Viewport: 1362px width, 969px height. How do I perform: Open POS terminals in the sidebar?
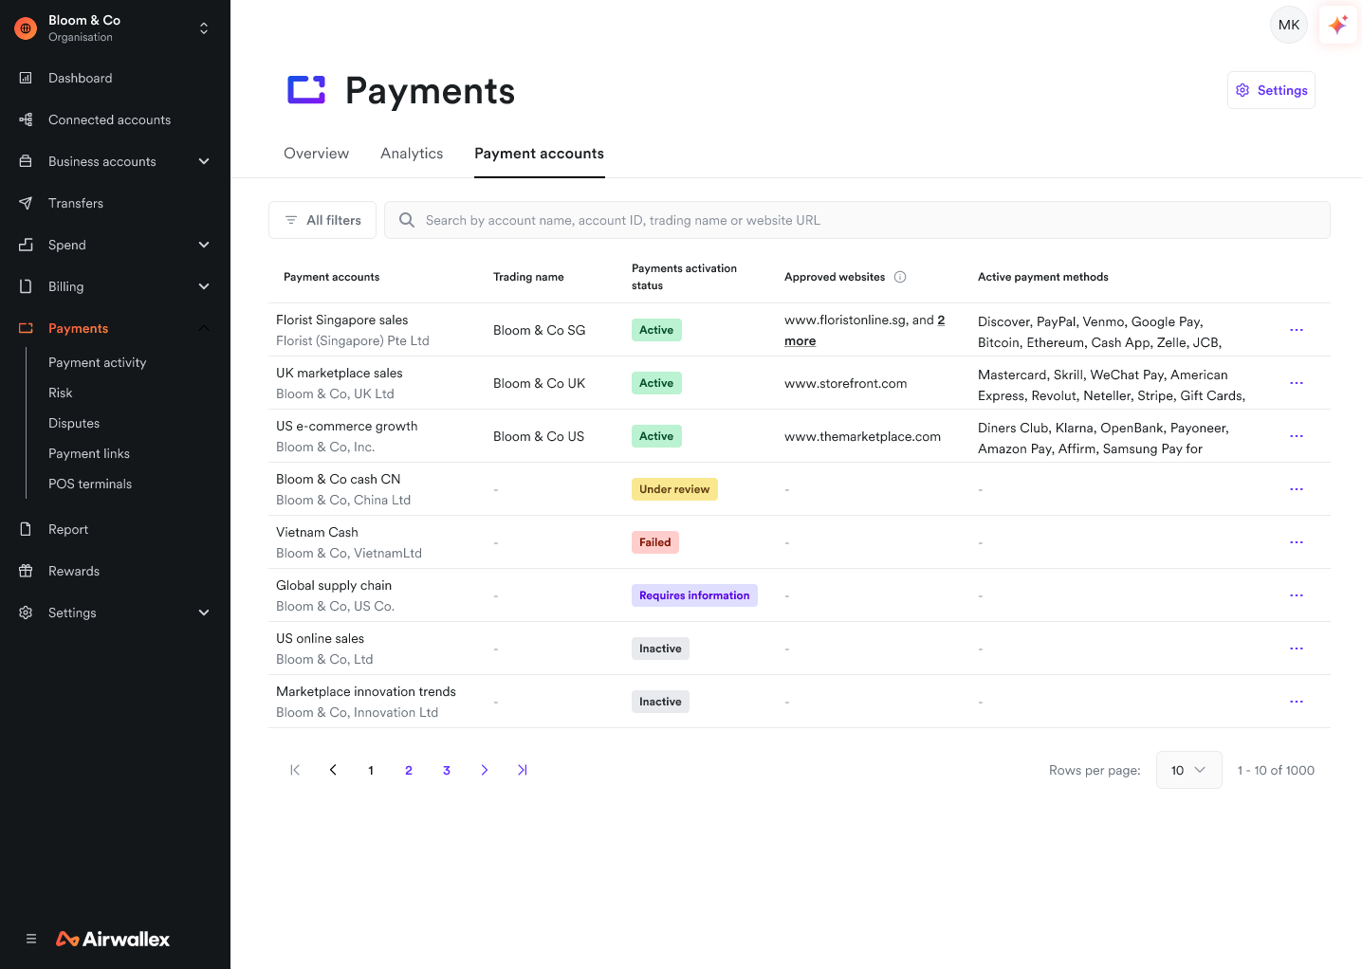[x=90, y=484]
